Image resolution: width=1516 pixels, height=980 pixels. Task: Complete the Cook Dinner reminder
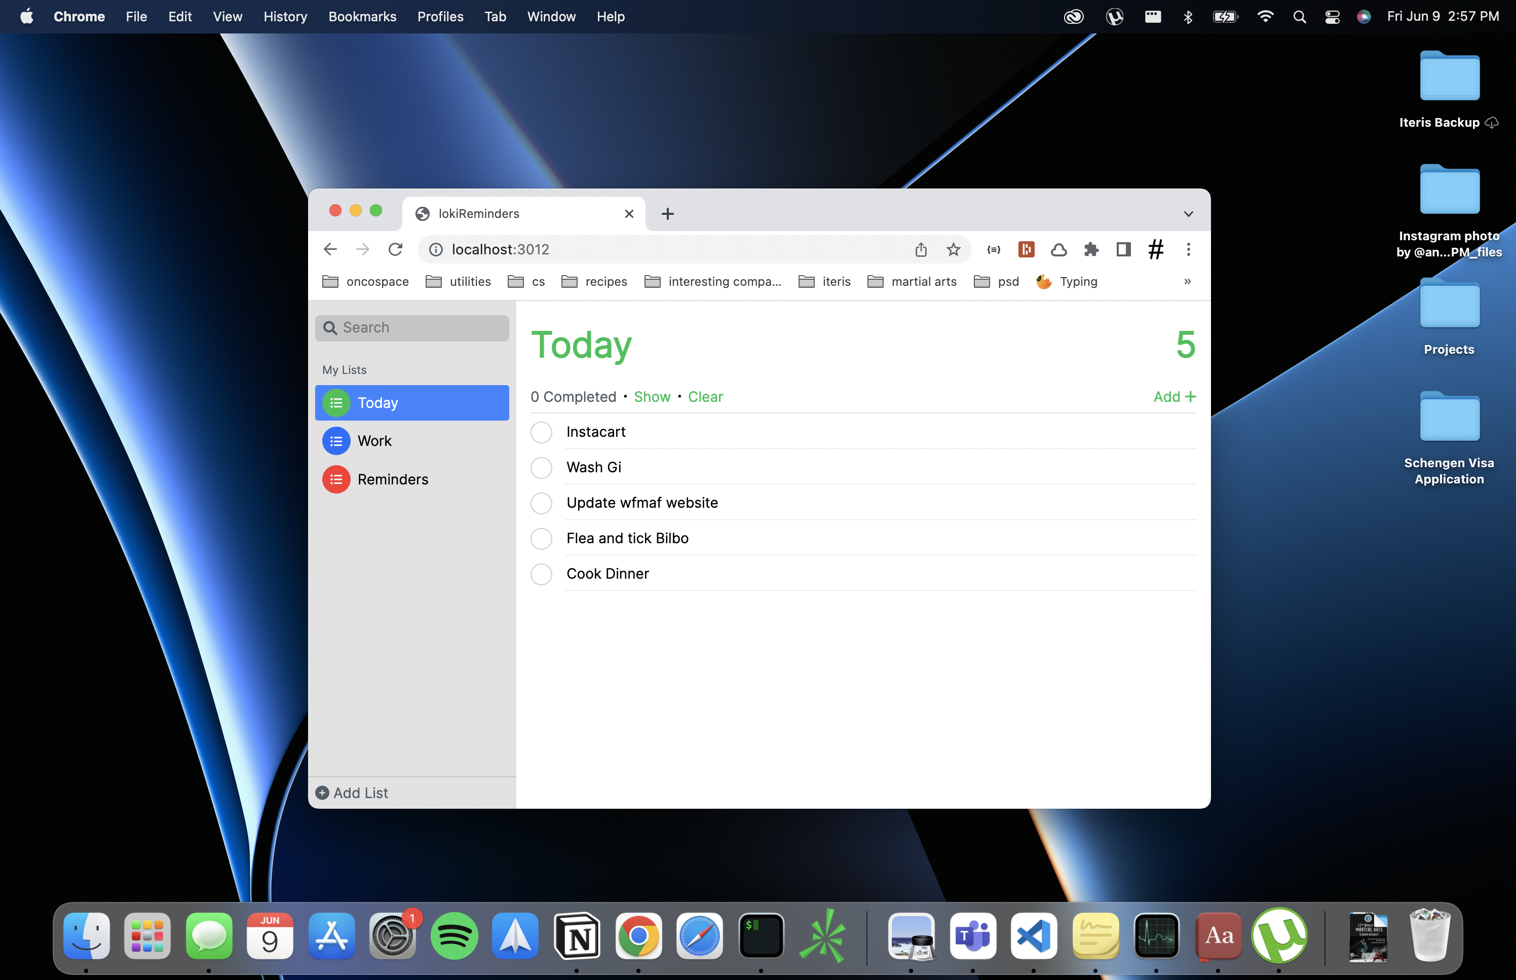tap(541, 574)
